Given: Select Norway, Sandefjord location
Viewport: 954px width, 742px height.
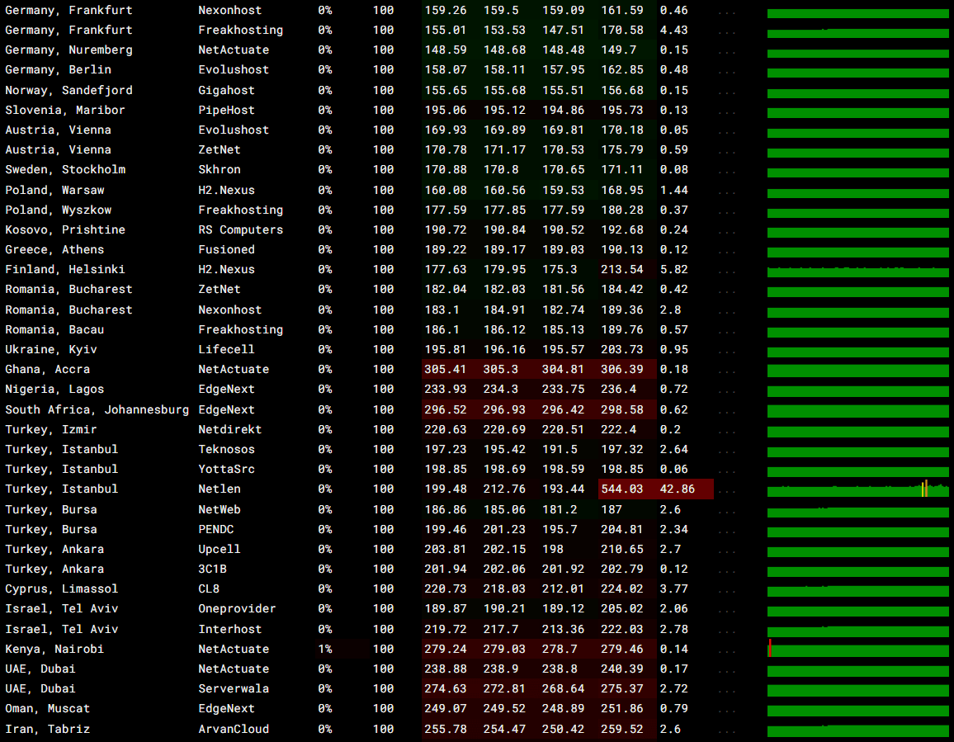Looking at the screenshot, I should point(68,90).
